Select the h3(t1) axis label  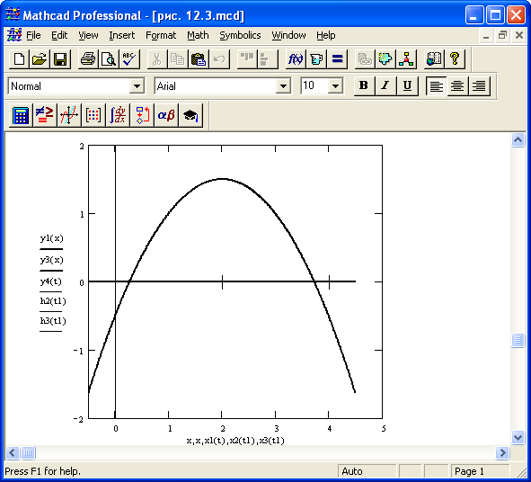coord(53,321)
